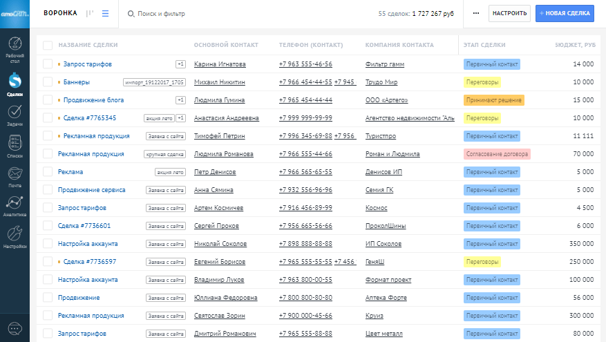Sort by Название сделки column header
Viewport: 606px width, 342px height.
[88, 46]
